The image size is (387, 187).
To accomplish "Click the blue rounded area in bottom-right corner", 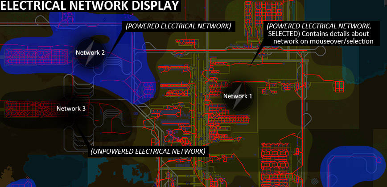I will (x=352, y=164).
